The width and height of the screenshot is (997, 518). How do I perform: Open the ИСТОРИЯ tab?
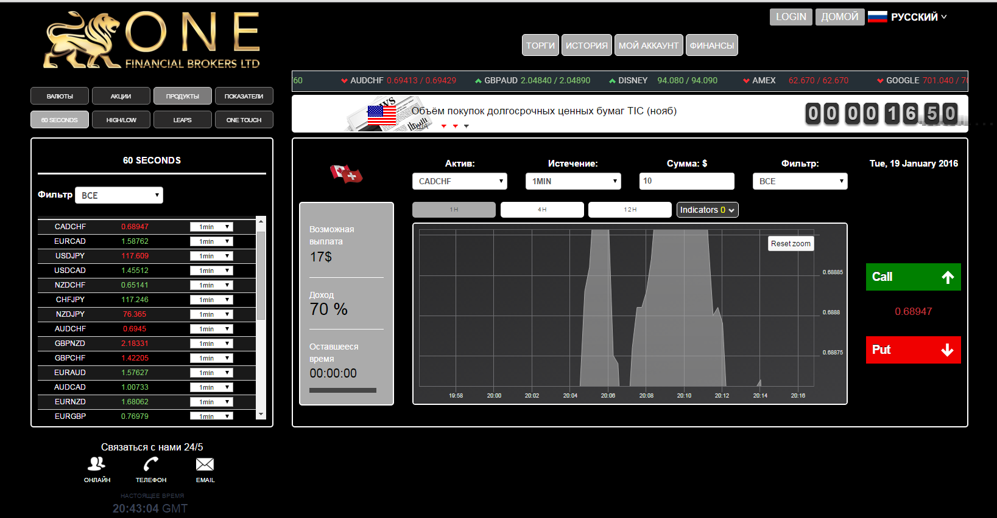coord(587,45)
